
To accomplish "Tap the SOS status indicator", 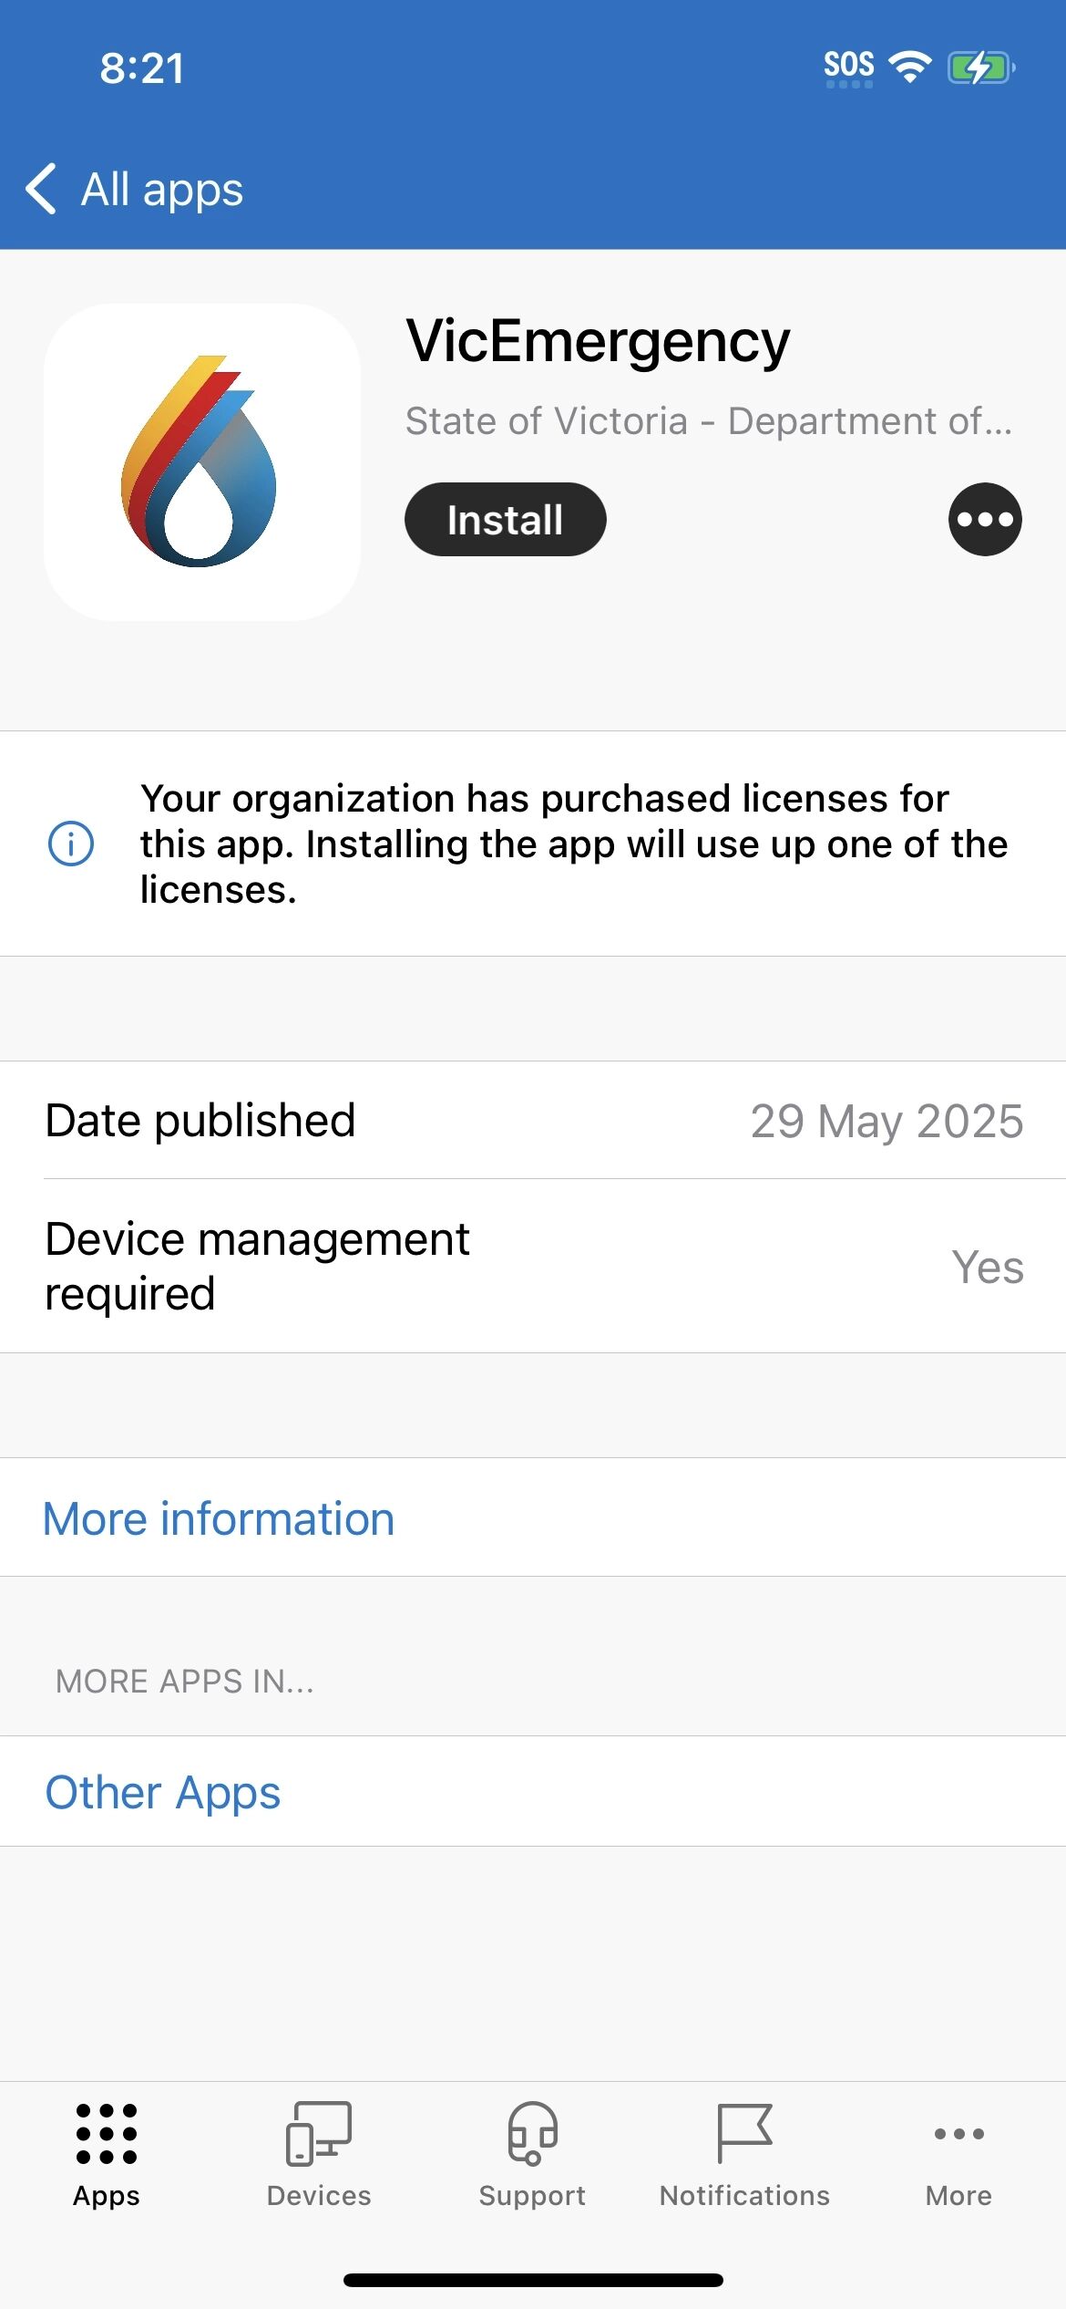I will (x=849, y=67).
